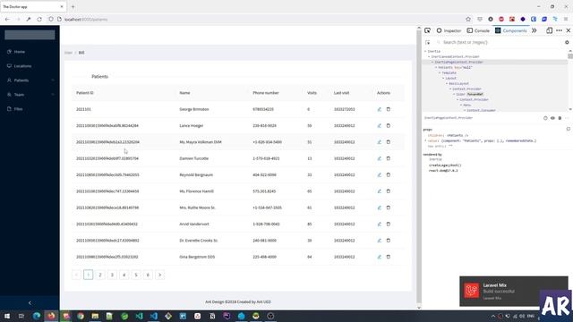Collapse the sidebar with bottom arrow
Screen dimensions: 573x322
point(30,302)
